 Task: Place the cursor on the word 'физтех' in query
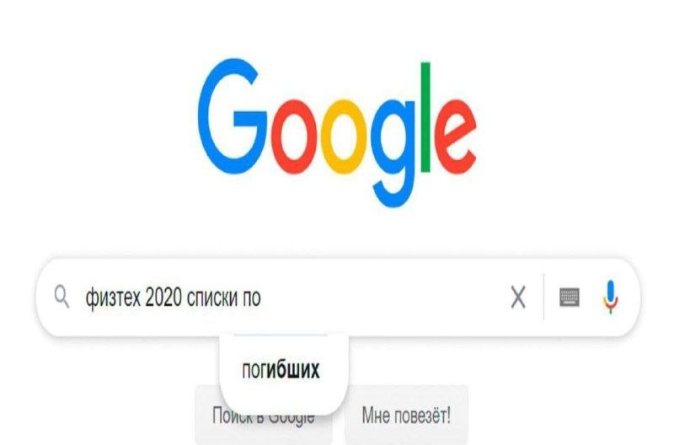click(x=113, y=298)
